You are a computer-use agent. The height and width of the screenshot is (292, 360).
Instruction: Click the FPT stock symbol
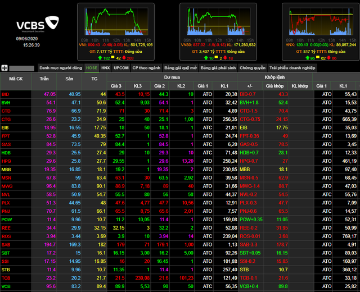tap(6, 135)
